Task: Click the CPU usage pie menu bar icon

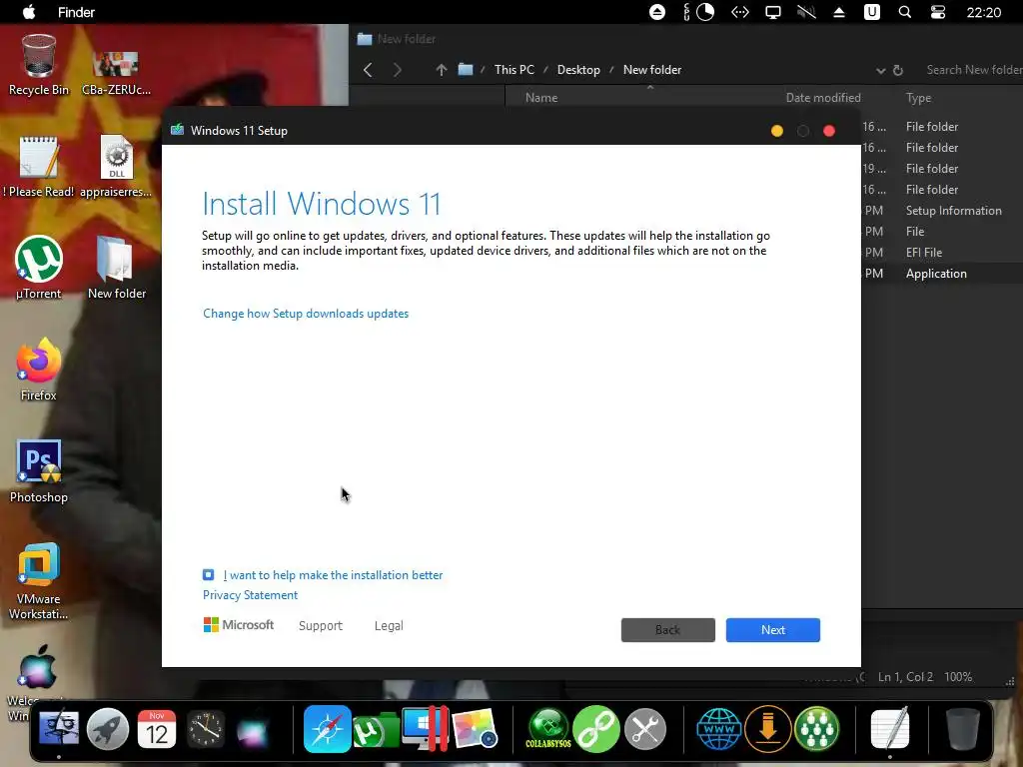Action: pos(705,12)
